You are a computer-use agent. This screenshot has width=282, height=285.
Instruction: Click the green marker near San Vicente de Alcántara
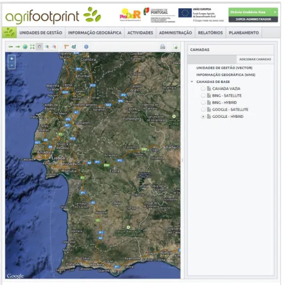tap(174, 116)
